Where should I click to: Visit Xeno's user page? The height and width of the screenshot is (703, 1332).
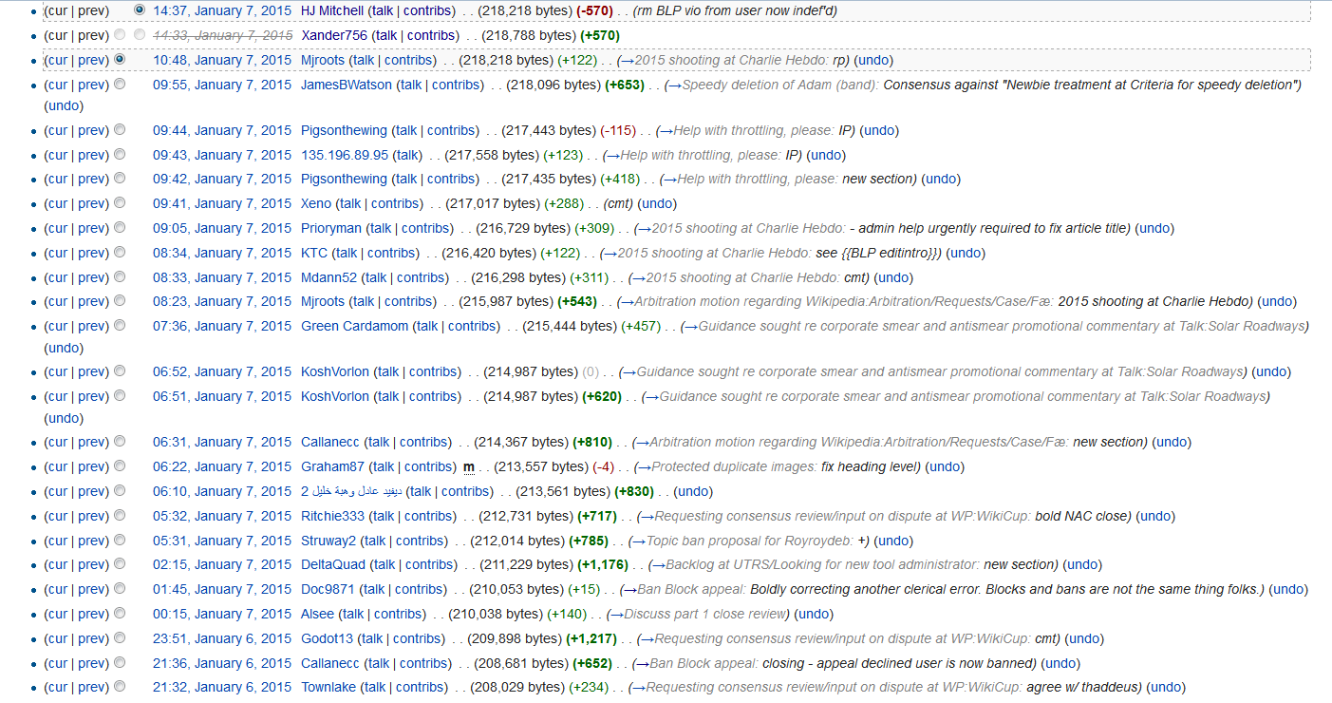pos(316,203)
